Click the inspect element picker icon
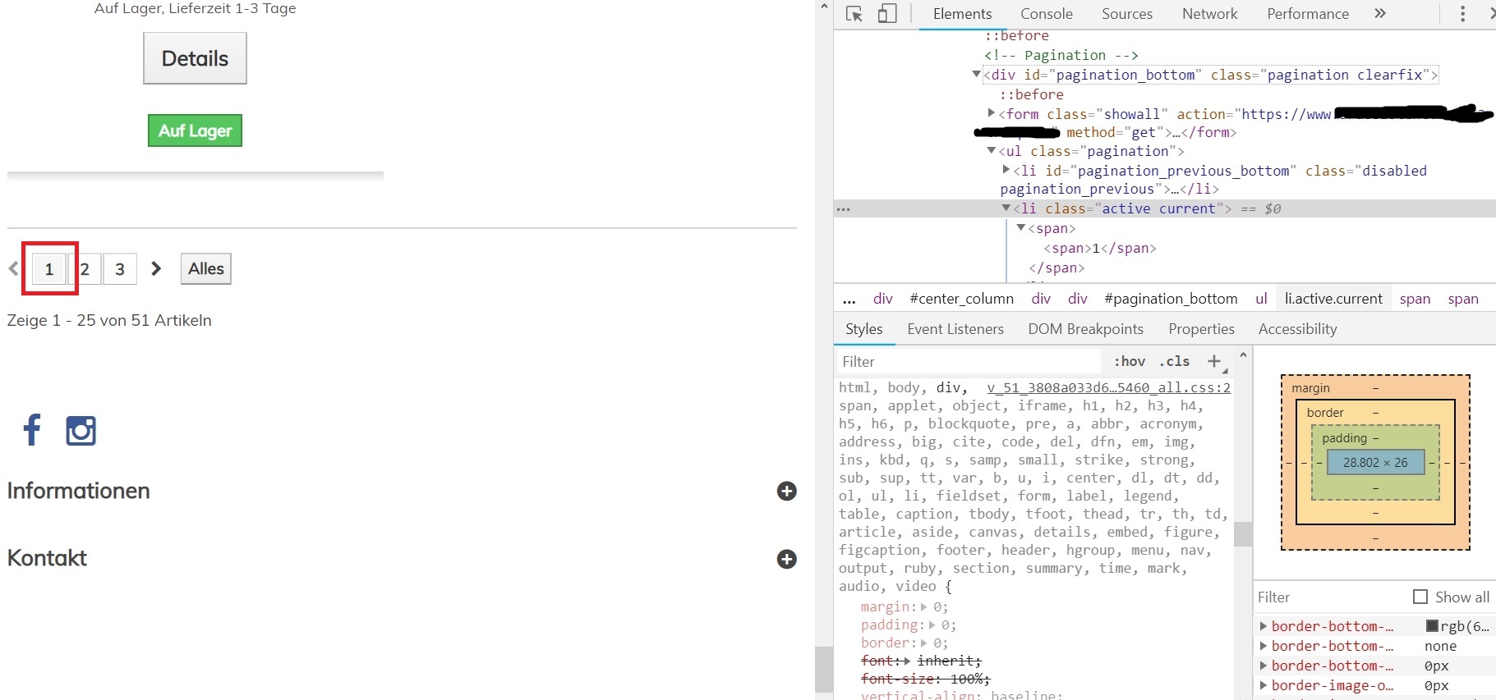The height and width of the screenshot is (700, 1496). [854, 14]
